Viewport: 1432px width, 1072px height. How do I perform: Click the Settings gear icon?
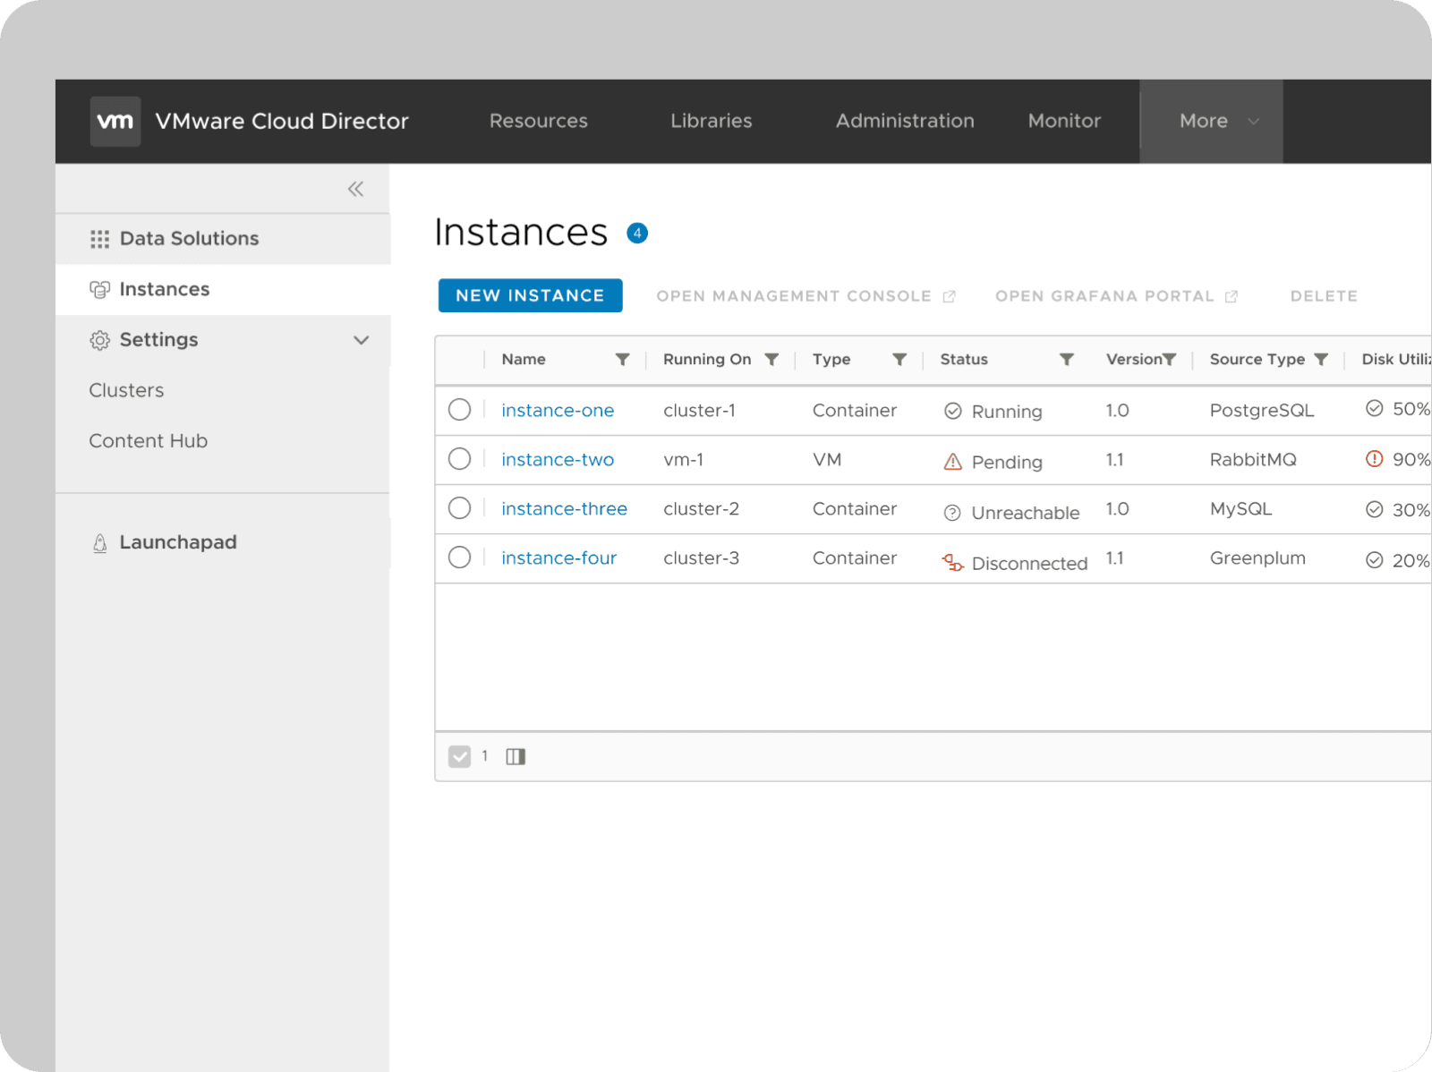(99, 340)
